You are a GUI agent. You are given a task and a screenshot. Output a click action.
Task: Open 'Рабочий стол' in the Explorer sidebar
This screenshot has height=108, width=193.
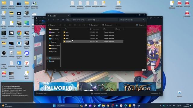coord(54,39)
